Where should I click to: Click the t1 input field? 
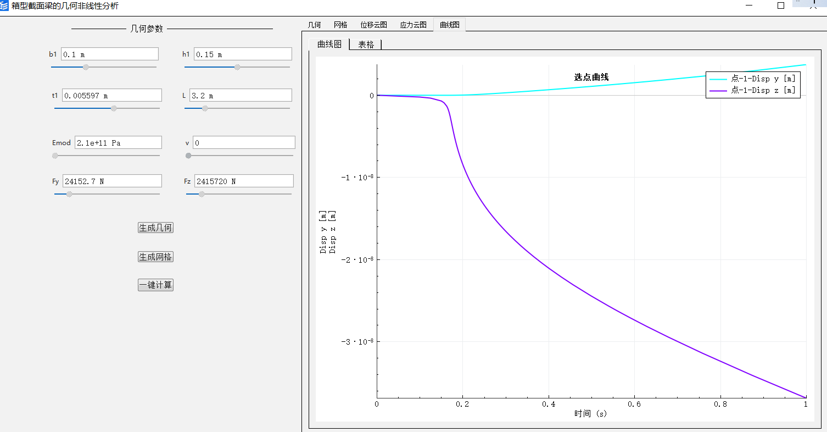tap(112, 95)
